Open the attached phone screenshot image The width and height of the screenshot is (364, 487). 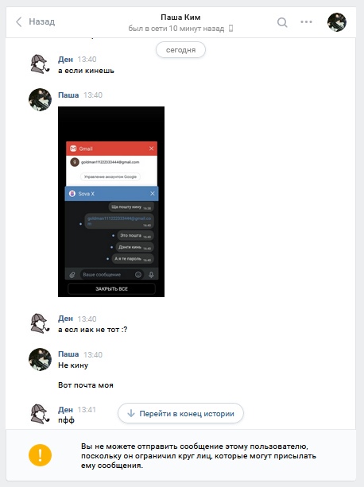(111, 202)
